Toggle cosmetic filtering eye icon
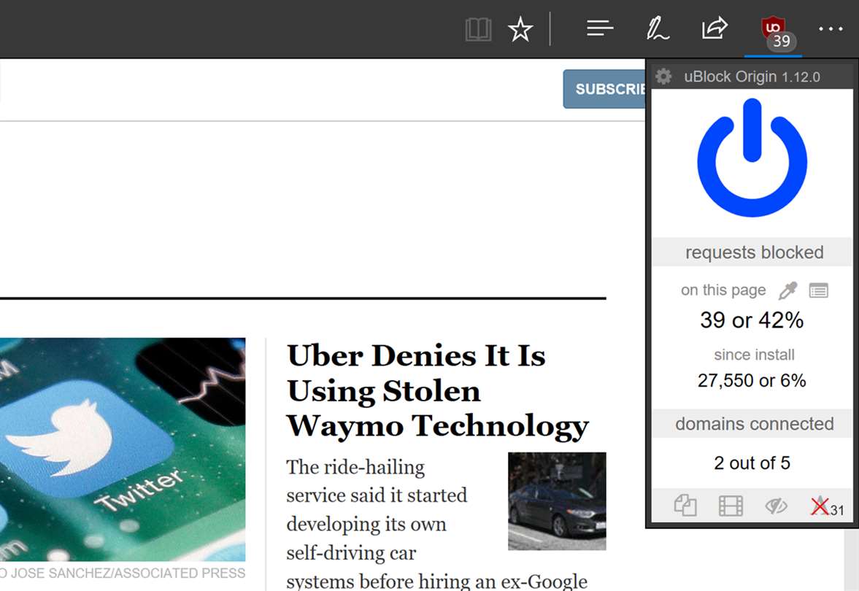Viewport: 859px width, 591px height. pos(776,506)
